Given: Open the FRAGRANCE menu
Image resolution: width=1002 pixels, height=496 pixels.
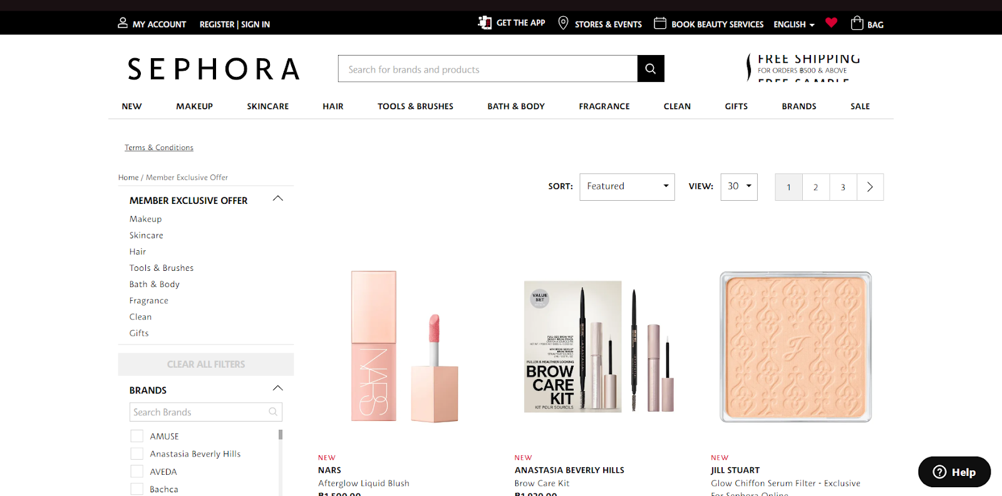Looking at the screenshot, I should [604, 106].
